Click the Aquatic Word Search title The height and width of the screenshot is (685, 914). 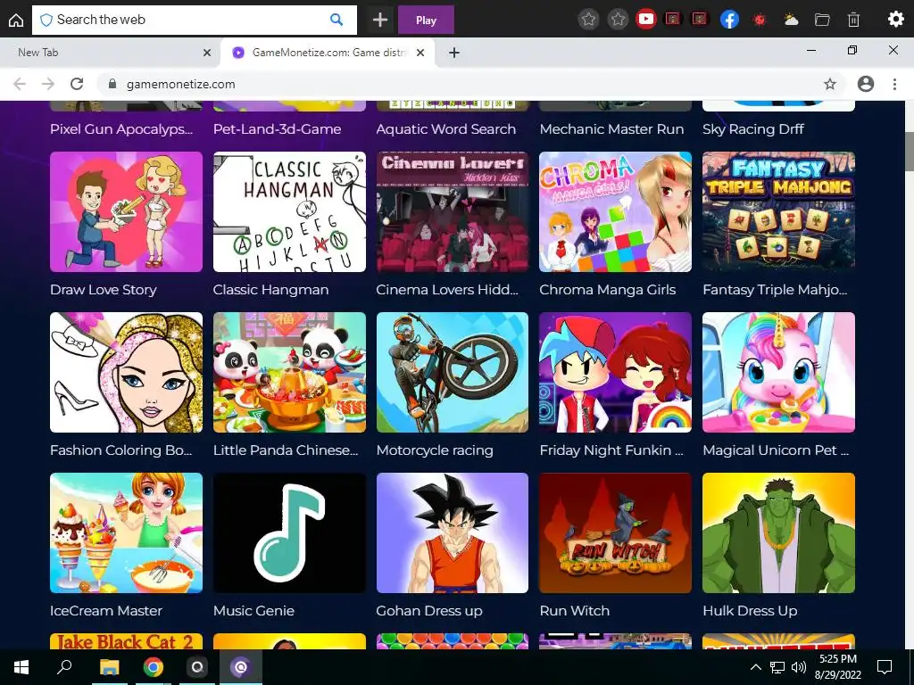446,129
